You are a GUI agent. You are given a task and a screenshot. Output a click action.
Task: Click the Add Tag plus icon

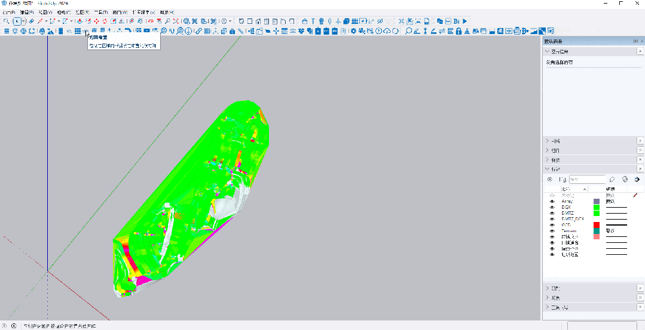point(550,179)
